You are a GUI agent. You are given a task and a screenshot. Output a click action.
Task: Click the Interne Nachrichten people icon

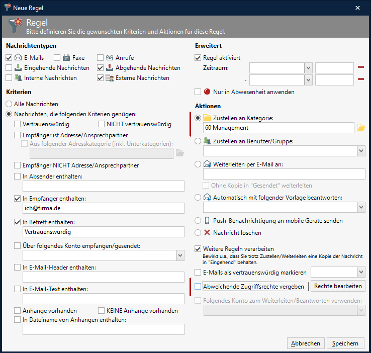(x=18, y=77)
